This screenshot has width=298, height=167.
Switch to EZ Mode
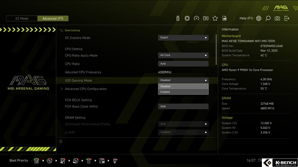[x=22, y=18]
